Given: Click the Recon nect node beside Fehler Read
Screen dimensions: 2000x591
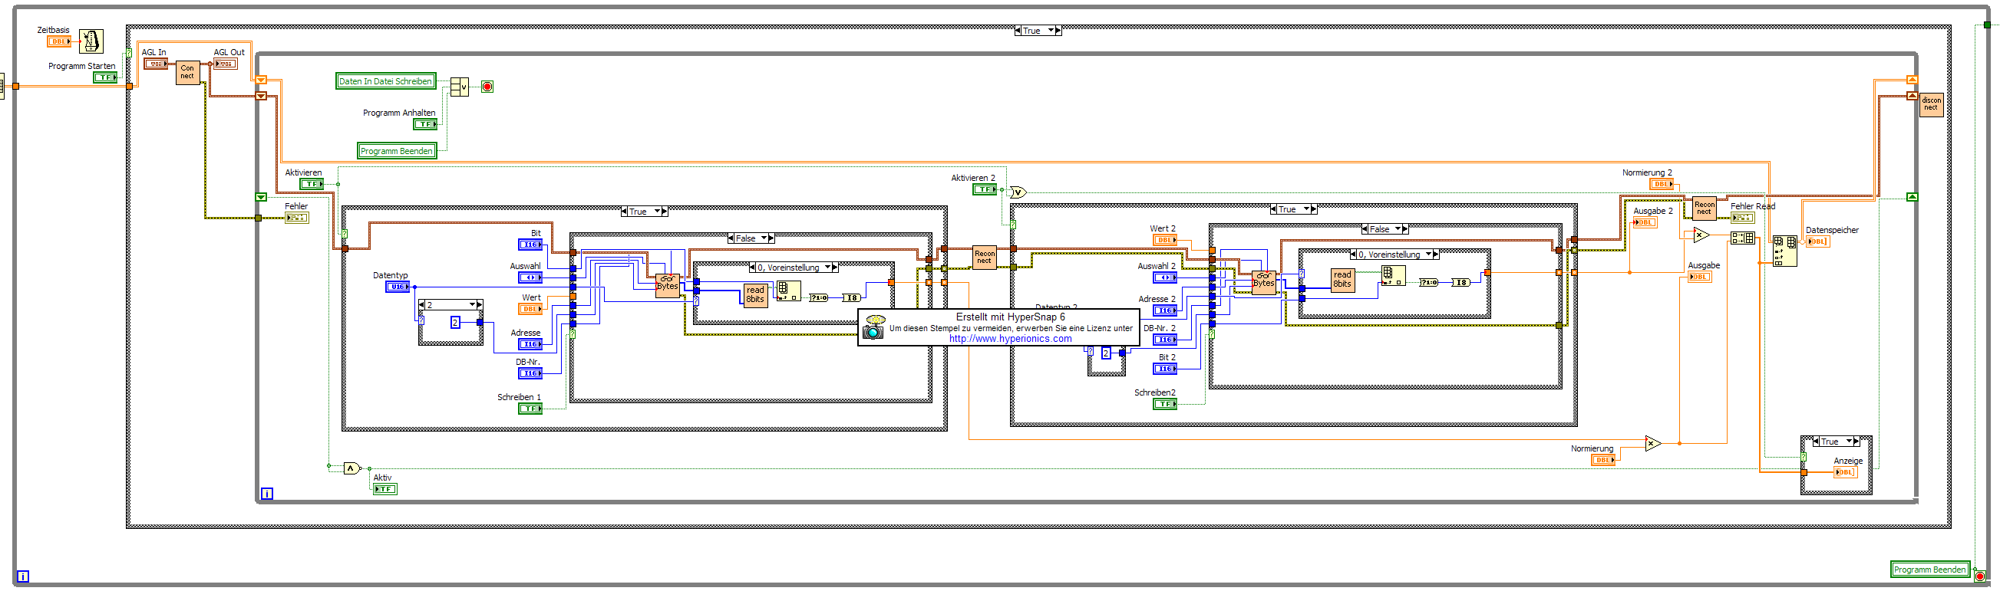Looking at the screenshot, I should pyautogui.click(x=1705, y=208).
